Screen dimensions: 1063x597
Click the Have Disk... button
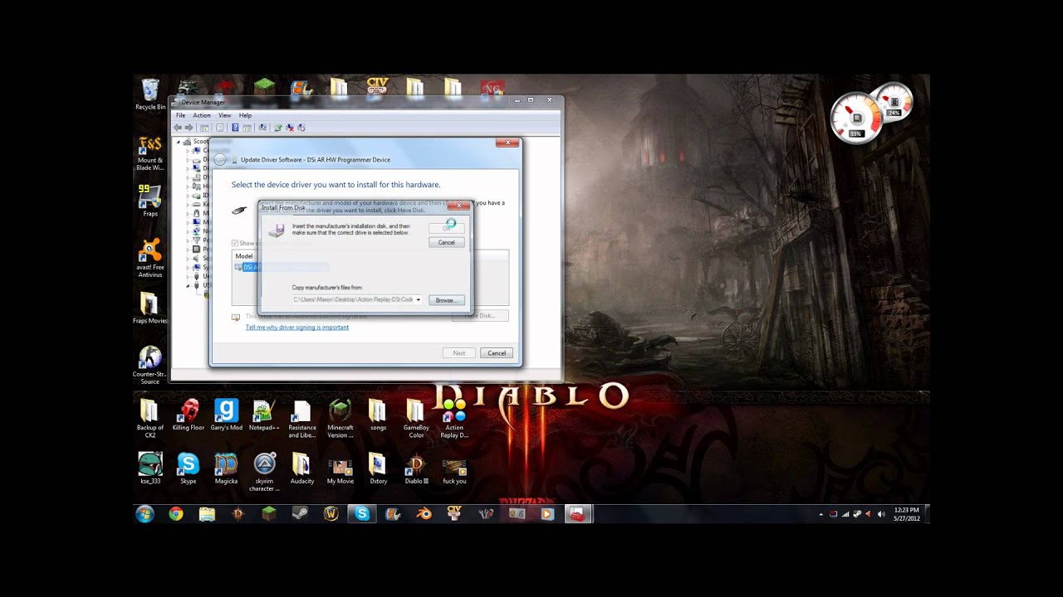tap(480, 316)
